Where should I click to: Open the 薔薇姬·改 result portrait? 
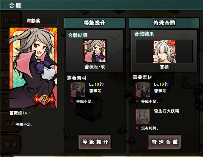click(95, 51)
